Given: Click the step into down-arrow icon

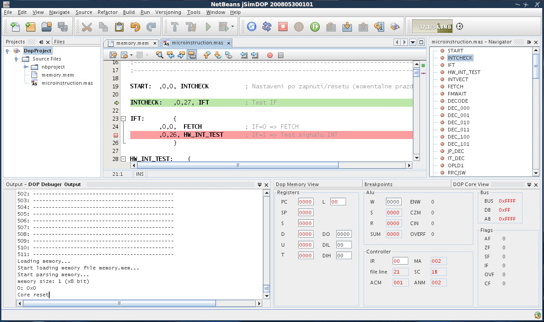Looking at the screenshot, I should [x=347, y=27].
